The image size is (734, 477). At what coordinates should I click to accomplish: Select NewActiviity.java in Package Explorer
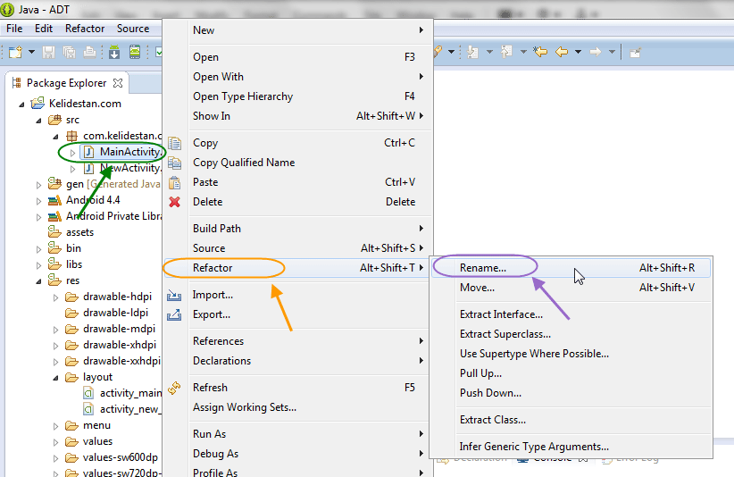pyautogui.click(x=122, y=168)
